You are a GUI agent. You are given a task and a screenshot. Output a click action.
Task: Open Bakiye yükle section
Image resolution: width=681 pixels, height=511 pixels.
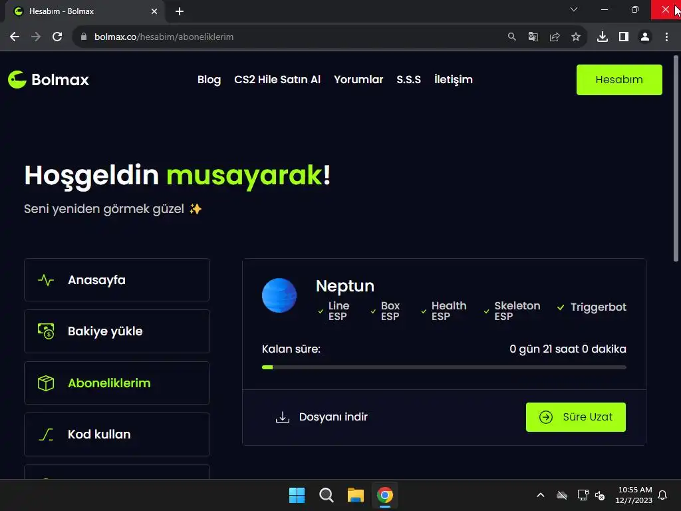pos(117,331)
